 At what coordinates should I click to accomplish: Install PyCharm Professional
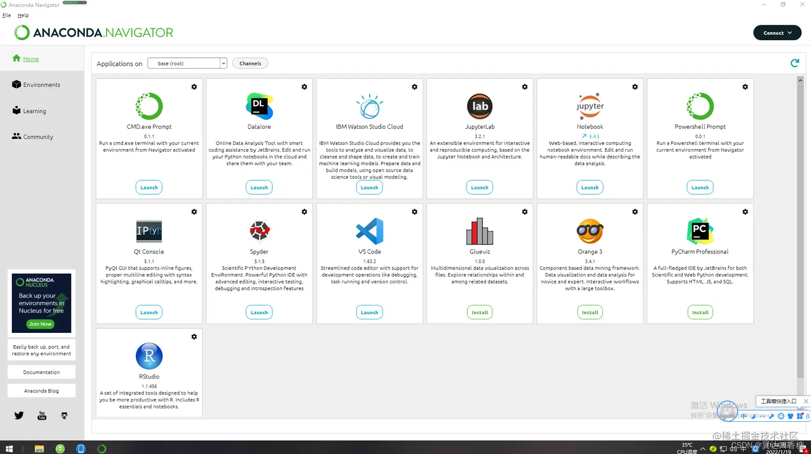tap(700, 312)
